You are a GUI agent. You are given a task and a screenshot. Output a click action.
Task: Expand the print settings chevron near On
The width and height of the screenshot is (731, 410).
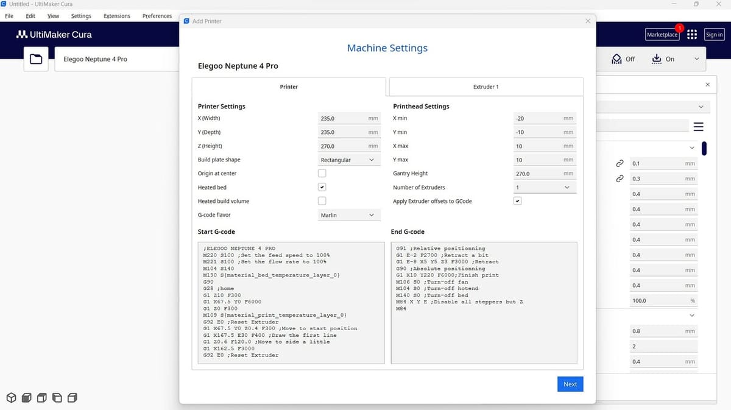(x=696, y=59)
